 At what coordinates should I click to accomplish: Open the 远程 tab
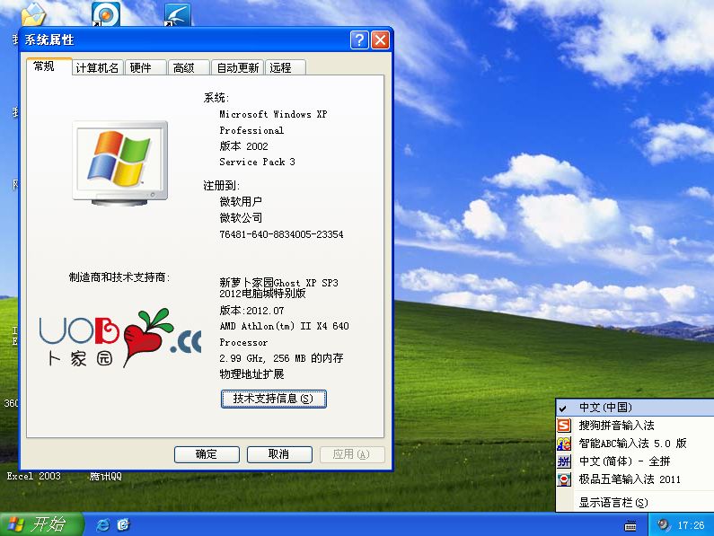coord(285,68)
